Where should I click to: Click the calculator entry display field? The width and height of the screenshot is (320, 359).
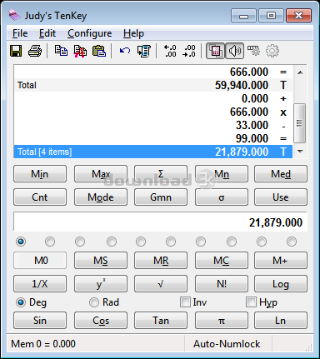pyautogui.click(x=160, y=222)
